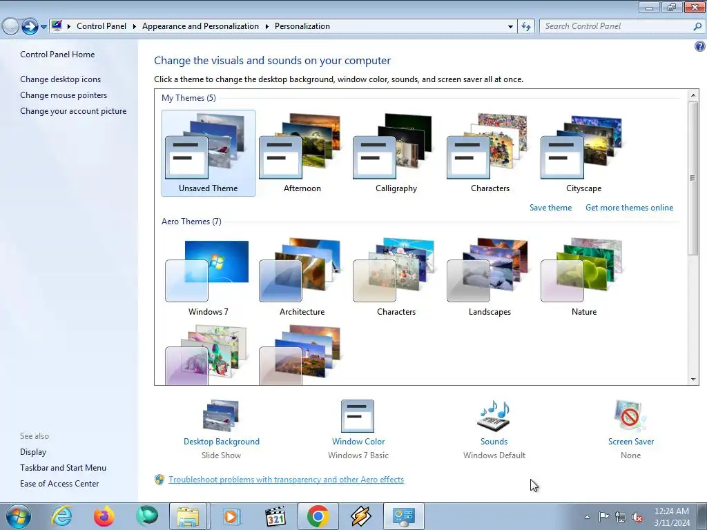
Task: Click the search magnifier icon
Action: (697, 26)
